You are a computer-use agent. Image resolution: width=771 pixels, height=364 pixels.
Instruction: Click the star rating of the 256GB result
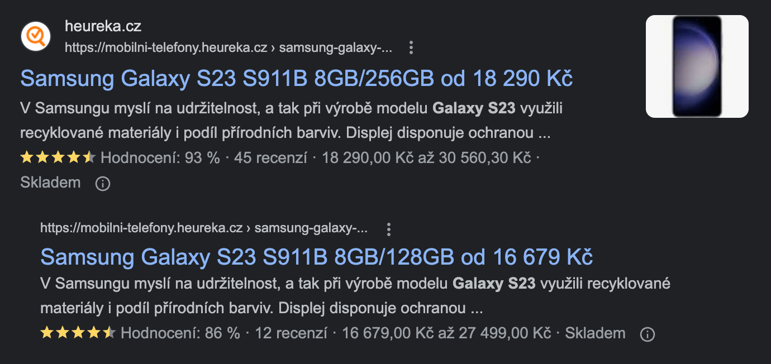(x=58, y=158)
